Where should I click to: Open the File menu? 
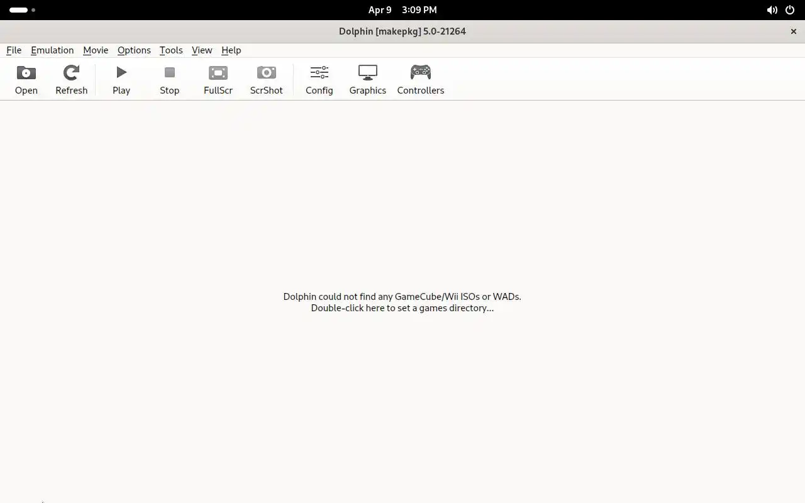[x=14, y=50]
